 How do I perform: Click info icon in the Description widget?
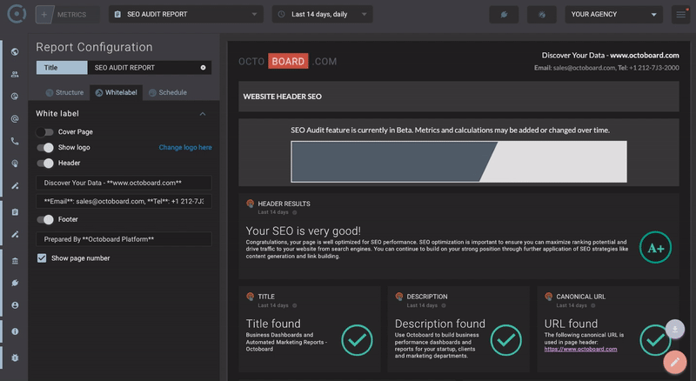click(x=444, y=305)
